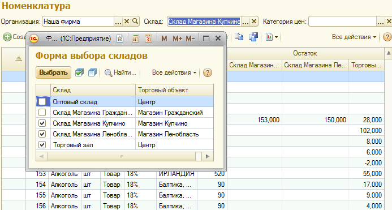
Task: Add dialog to favorites with star icon
Action: (x=120, y=38)
